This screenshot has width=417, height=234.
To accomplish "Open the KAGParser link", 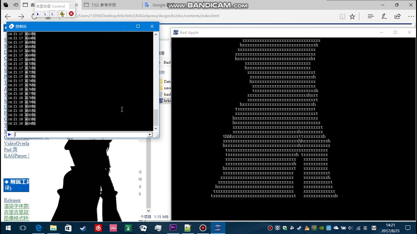I will coord(16,156).
